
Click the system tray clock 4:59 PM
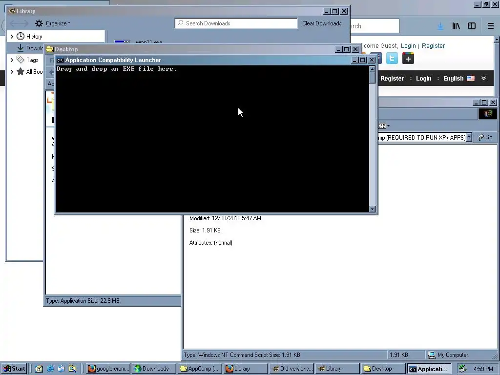pyautogui.click(x=483, y=369)
